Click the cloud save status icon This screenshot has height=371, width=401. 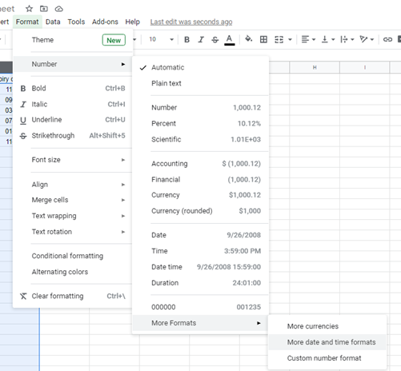pyautogui.click(x=58, y=9)
